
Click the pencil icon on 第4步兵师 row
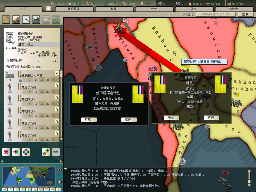(x=57, y=97)
